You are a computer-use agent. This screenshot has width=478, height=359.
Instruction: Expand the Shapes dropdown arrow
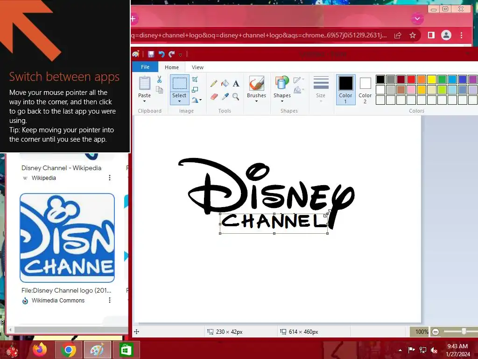point(282,101)
